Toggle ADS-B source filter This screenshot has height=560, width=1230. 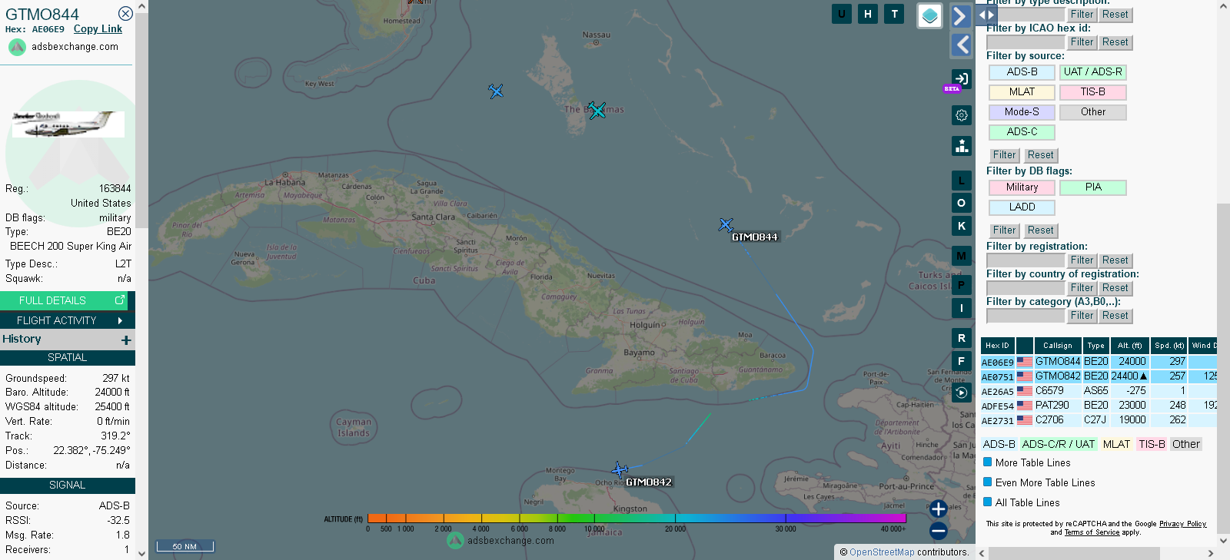click(1022, 72)
